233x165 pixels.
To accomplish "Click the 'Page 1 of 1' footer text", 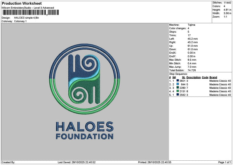I will (x=225, y=162).
